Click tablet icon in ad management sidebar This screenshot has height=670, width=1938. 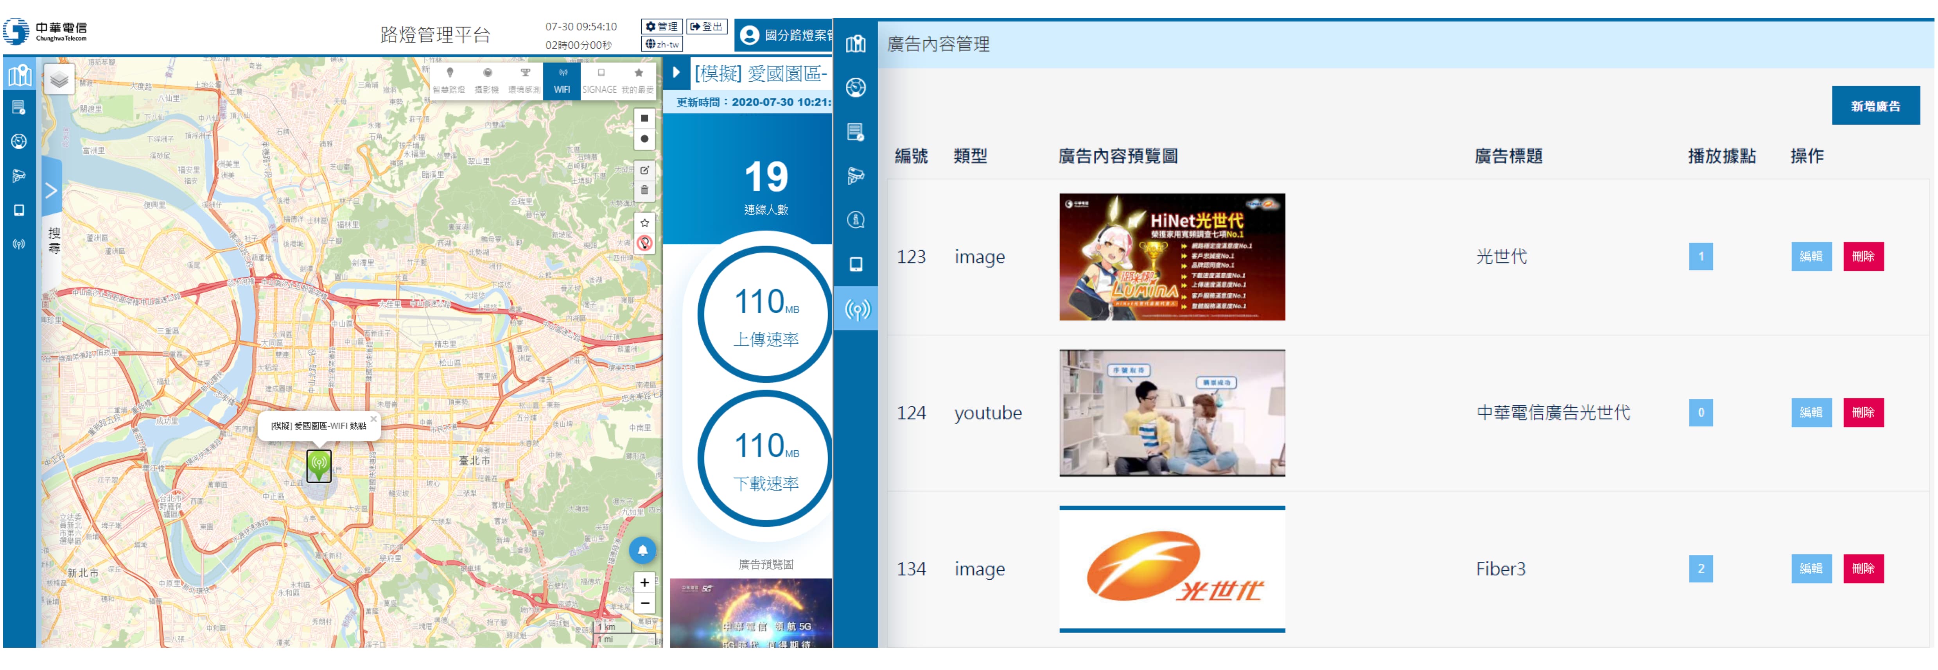[855, 264]
